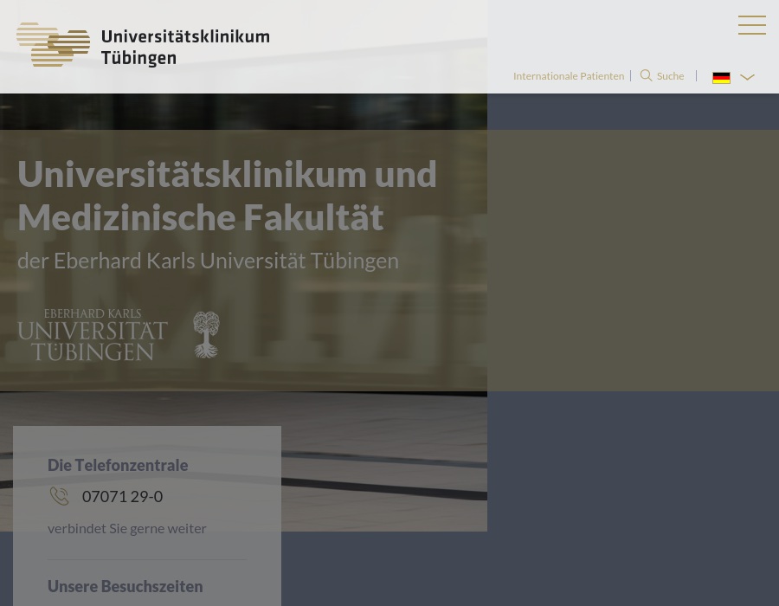Click the Suche text label
This screenshot has height=606, width=779.
[670, 75]
